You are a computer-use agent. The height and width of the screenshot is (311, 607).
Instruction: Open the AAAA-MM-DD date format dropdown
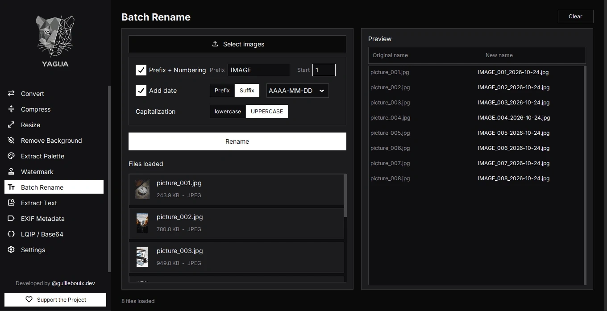click(298, 91)
